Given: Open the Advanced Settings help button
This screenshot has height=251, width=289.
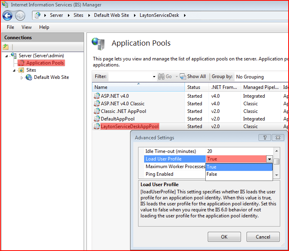Looking at the screenshot, I should 265,137.
